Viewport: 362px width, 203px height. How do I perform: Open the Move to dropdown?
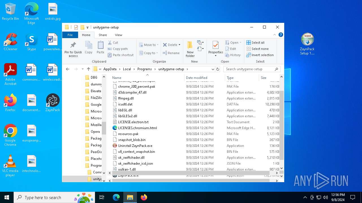(x=149, y=45)
